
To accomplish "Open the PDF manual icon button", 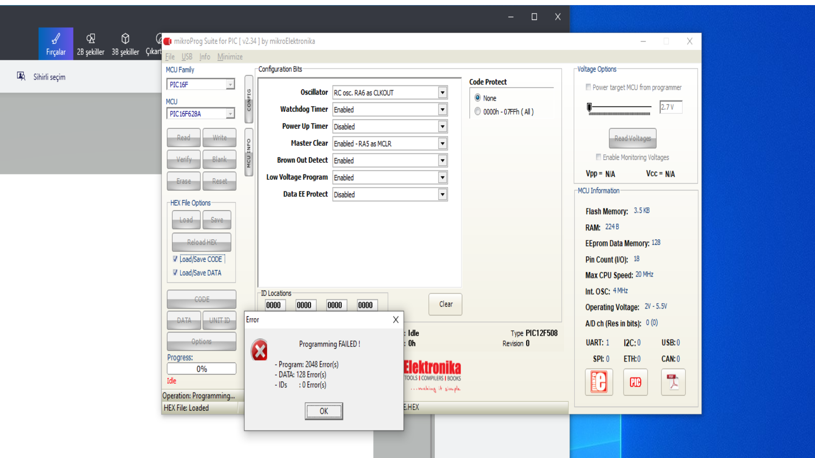I will 673,382.
